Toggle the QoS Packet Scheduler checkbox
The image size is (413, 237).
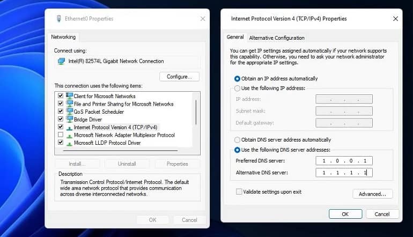point(61,111)
